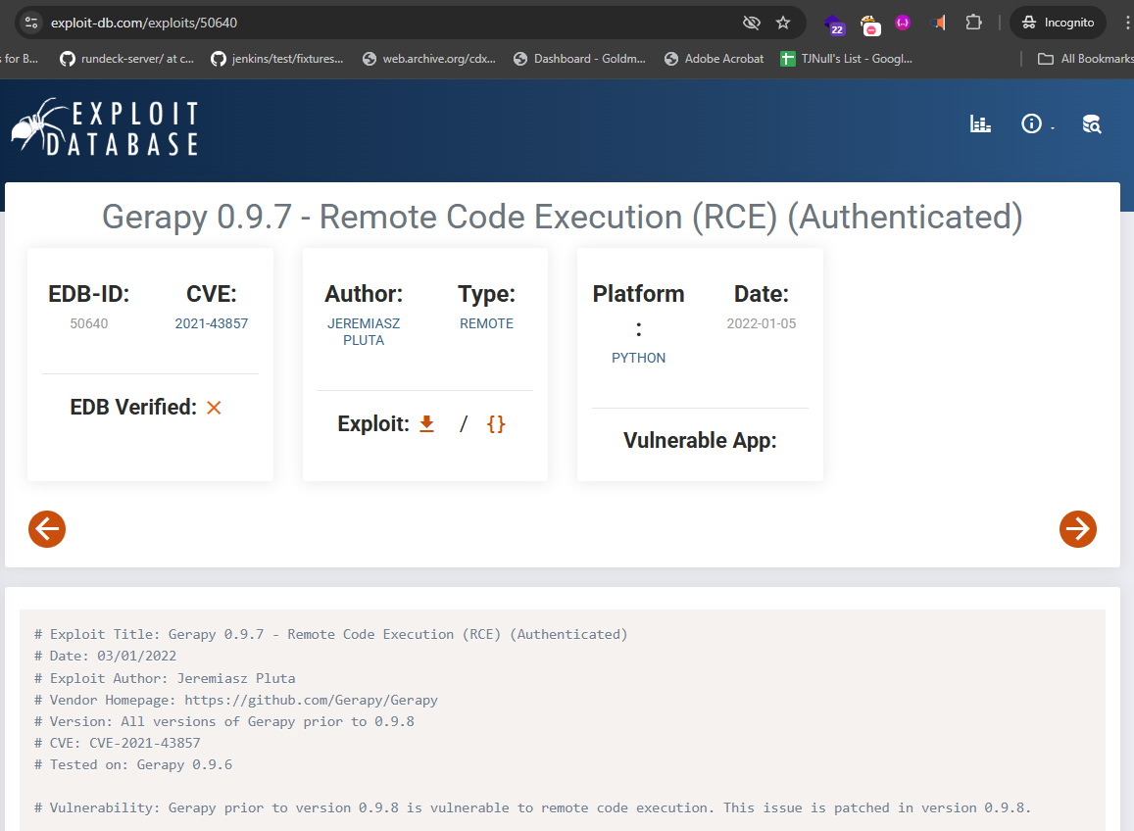Go to next exploit arrow

tap(1077, 529)
